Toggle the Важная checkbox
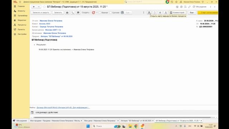The height and width of the screenshot is (129, 229). tap(100, 13)
